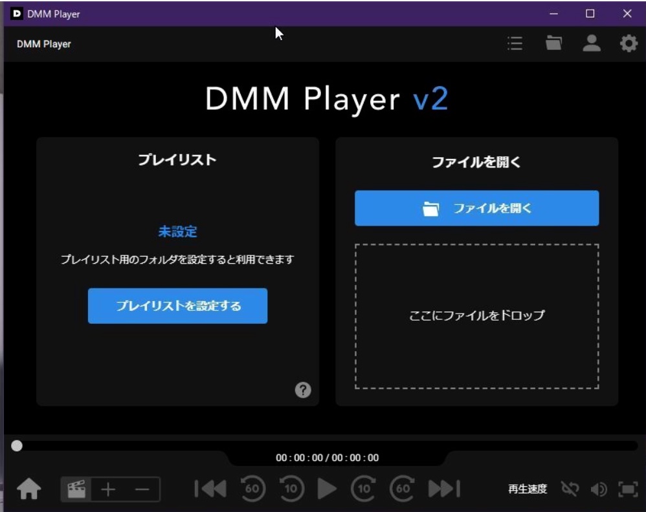646x512 pixels.
Task: Click the plus button beside clapperboard
Action: [x=108, y=489]
